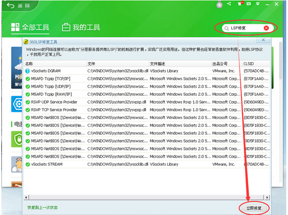Click the 出品公司 column header
Image resolution: width=288 pixels, height=215 pixels.
227,64
